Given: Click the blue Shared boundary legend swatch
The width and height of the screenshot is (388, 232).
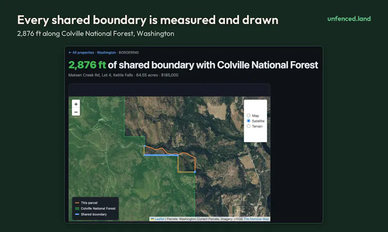Looking at the screenshot, I should point(77,214).
